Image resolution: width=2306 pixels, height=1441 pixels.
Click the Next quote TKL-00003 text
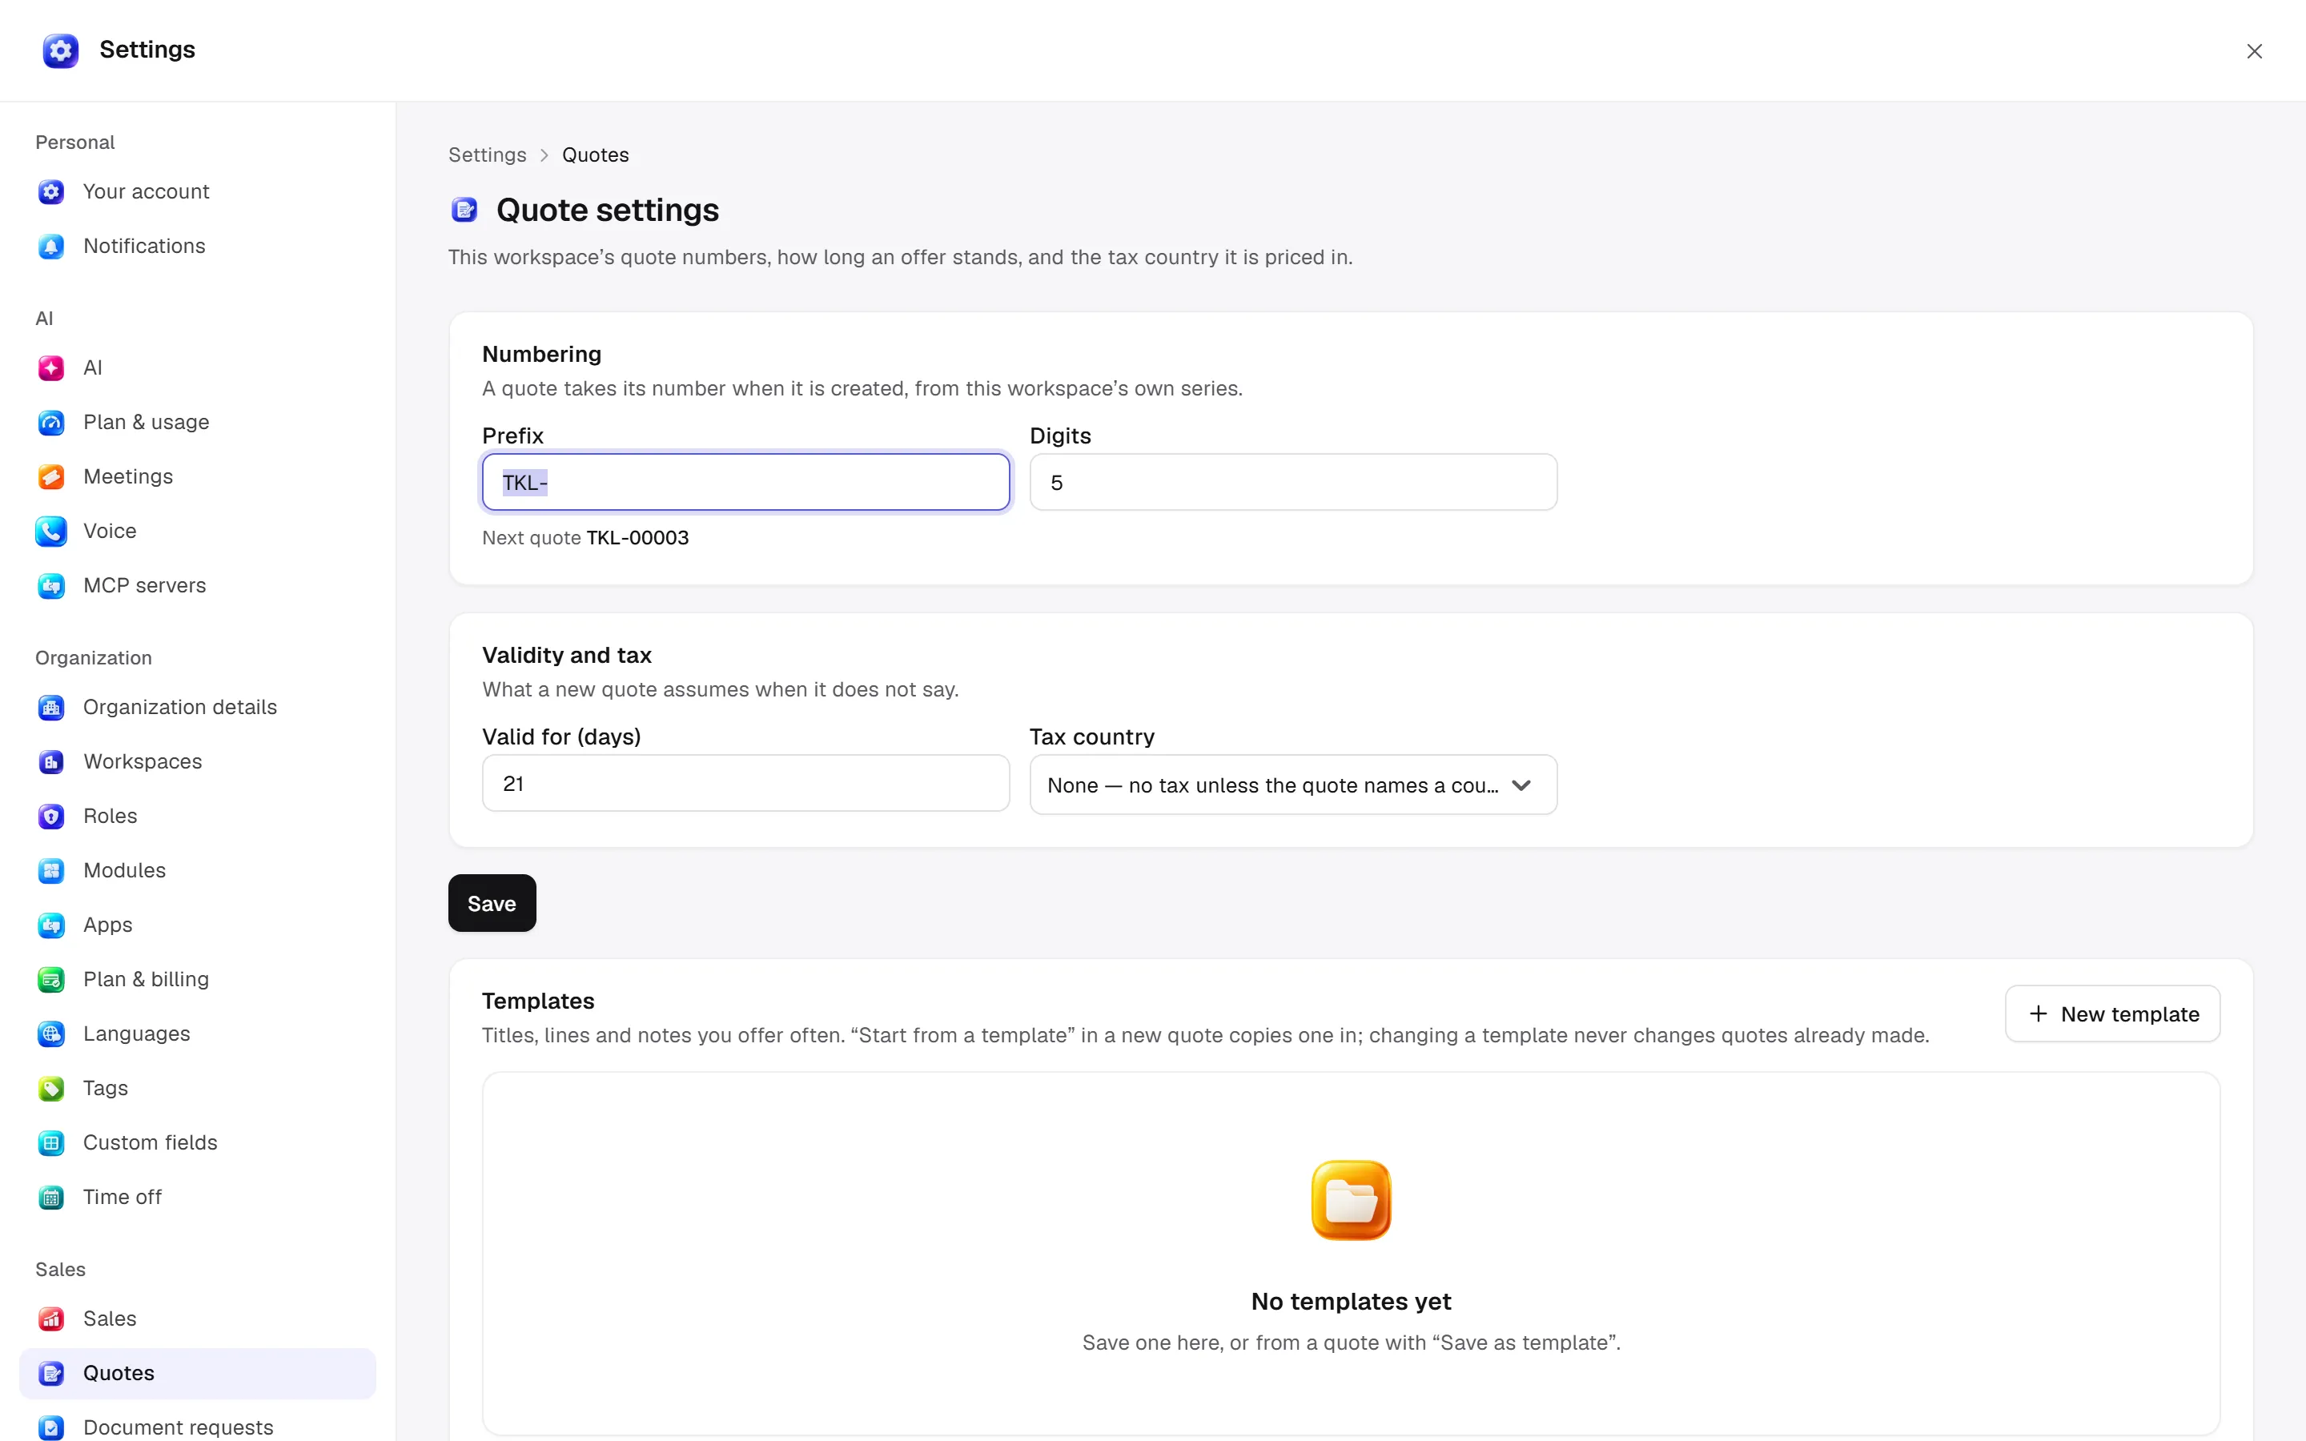coord(585,537)
